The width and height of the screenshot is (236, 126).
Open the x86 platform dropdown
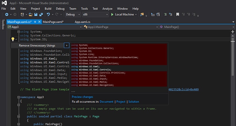(x=95, y=14)
